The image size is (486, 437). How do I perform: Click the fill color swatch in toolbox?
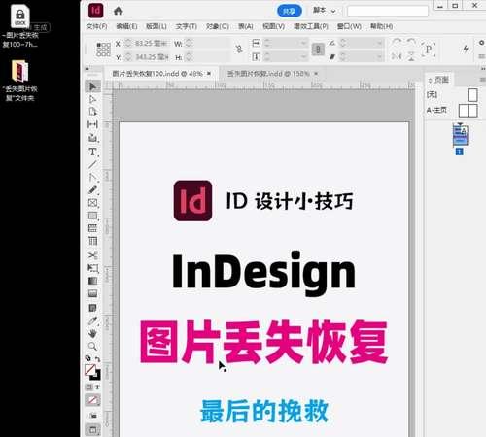point(90,370)
